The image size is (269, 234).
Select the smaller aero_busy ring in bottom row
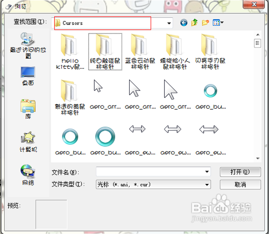(70, 141)
